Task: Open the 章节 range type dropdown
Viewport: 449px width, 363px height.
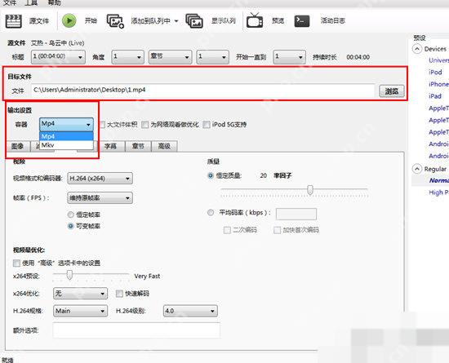Action: coord(170,57)
